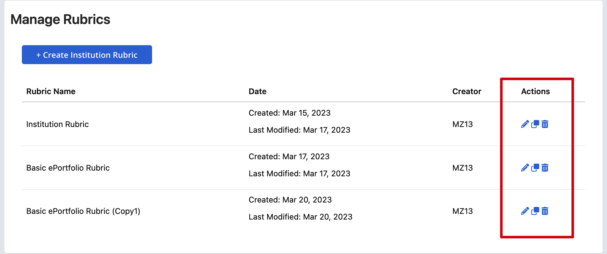607x254 pixels.
Task: Select the Creator column header
Action: (x=467, y=91)
